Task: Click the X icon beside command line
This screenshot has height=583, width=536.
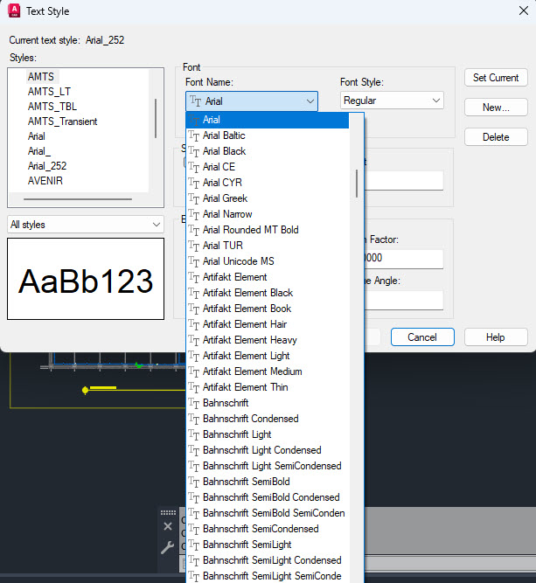Action: pos(168,526)
